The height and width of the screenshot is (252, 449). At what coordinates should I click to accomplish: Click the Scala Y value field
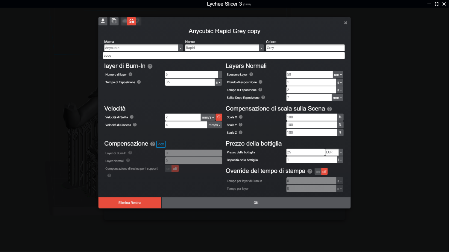312,125
